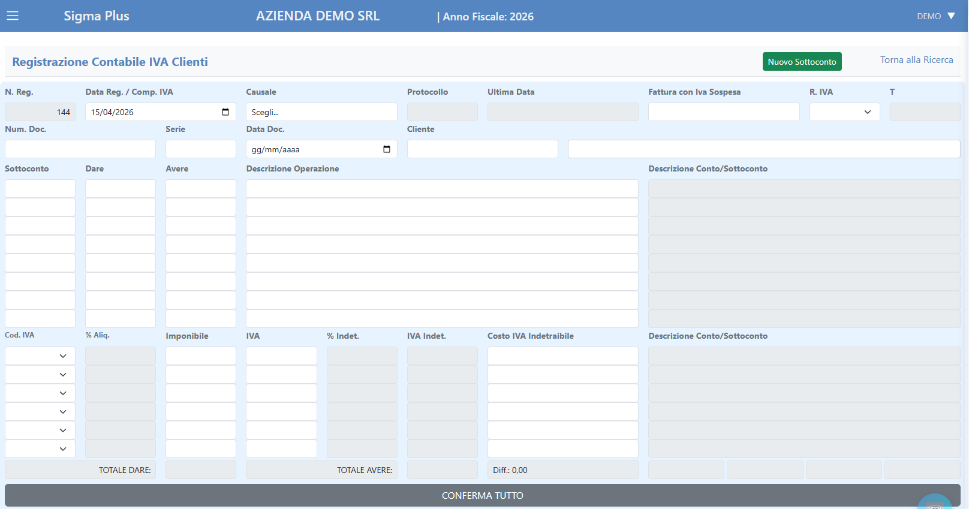Viewport: 969px width, 509px height.
Task: Open the hamburger navigation menu
Action: click(13, 16)
